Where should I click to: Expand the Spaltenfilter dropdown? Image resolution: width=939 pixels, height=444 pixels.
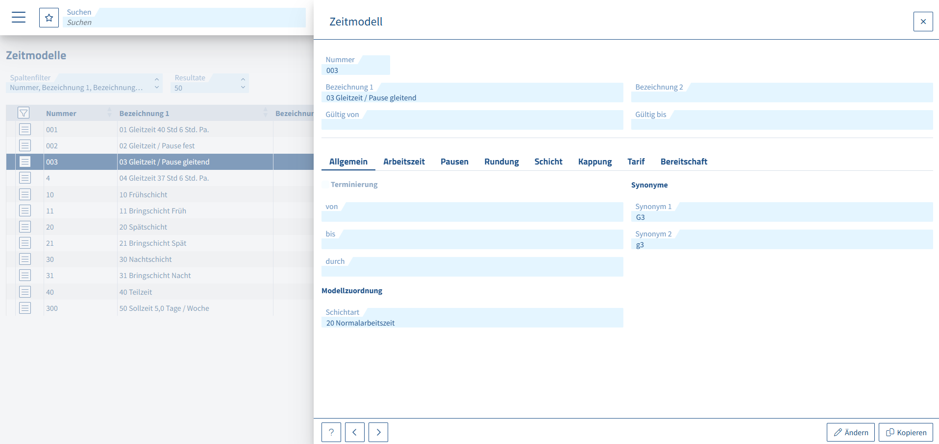(156, 83)
